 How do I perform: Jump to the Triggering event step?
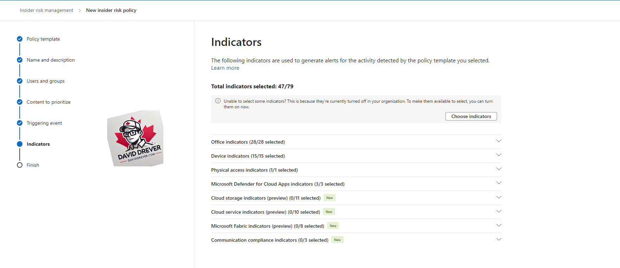click(x=44, y=123)
